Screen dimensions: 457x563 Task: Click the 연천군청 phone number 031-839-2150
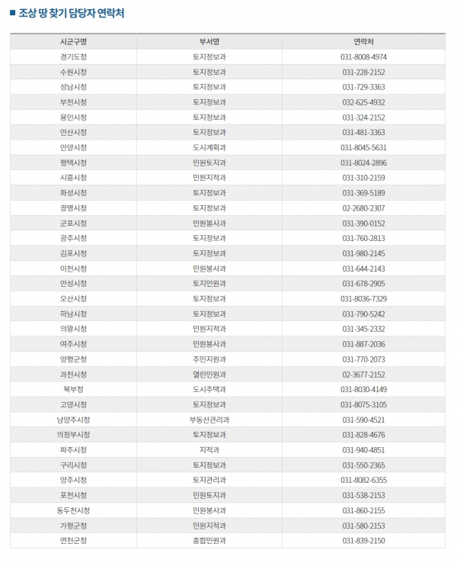click(x=363, y=541)
